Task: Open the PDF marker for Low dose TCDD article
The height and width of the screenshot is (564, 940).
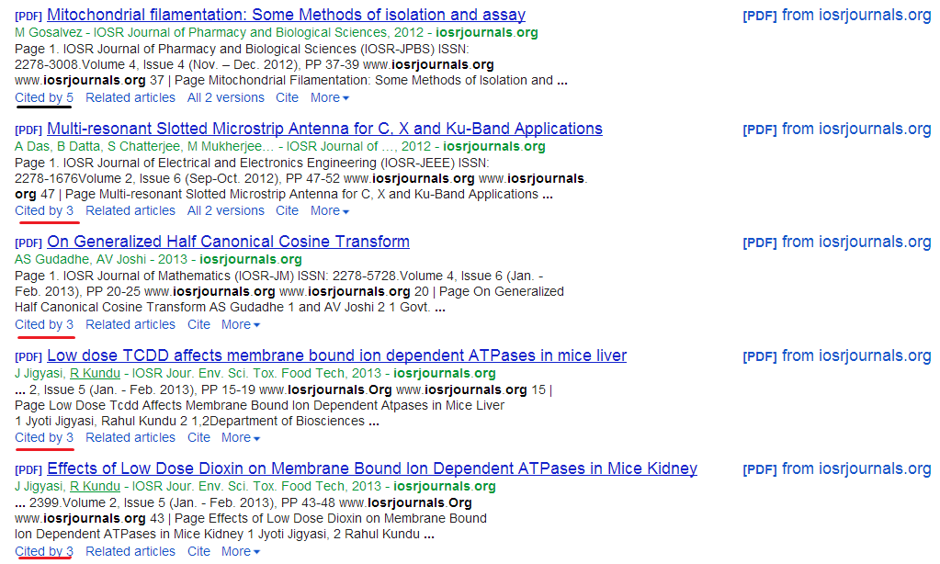Action: coord(27,355)
